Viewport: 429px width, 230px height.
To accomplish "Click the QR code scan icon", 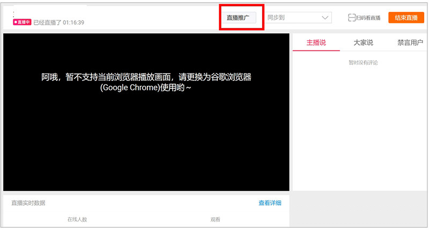I will pos(352,18).
